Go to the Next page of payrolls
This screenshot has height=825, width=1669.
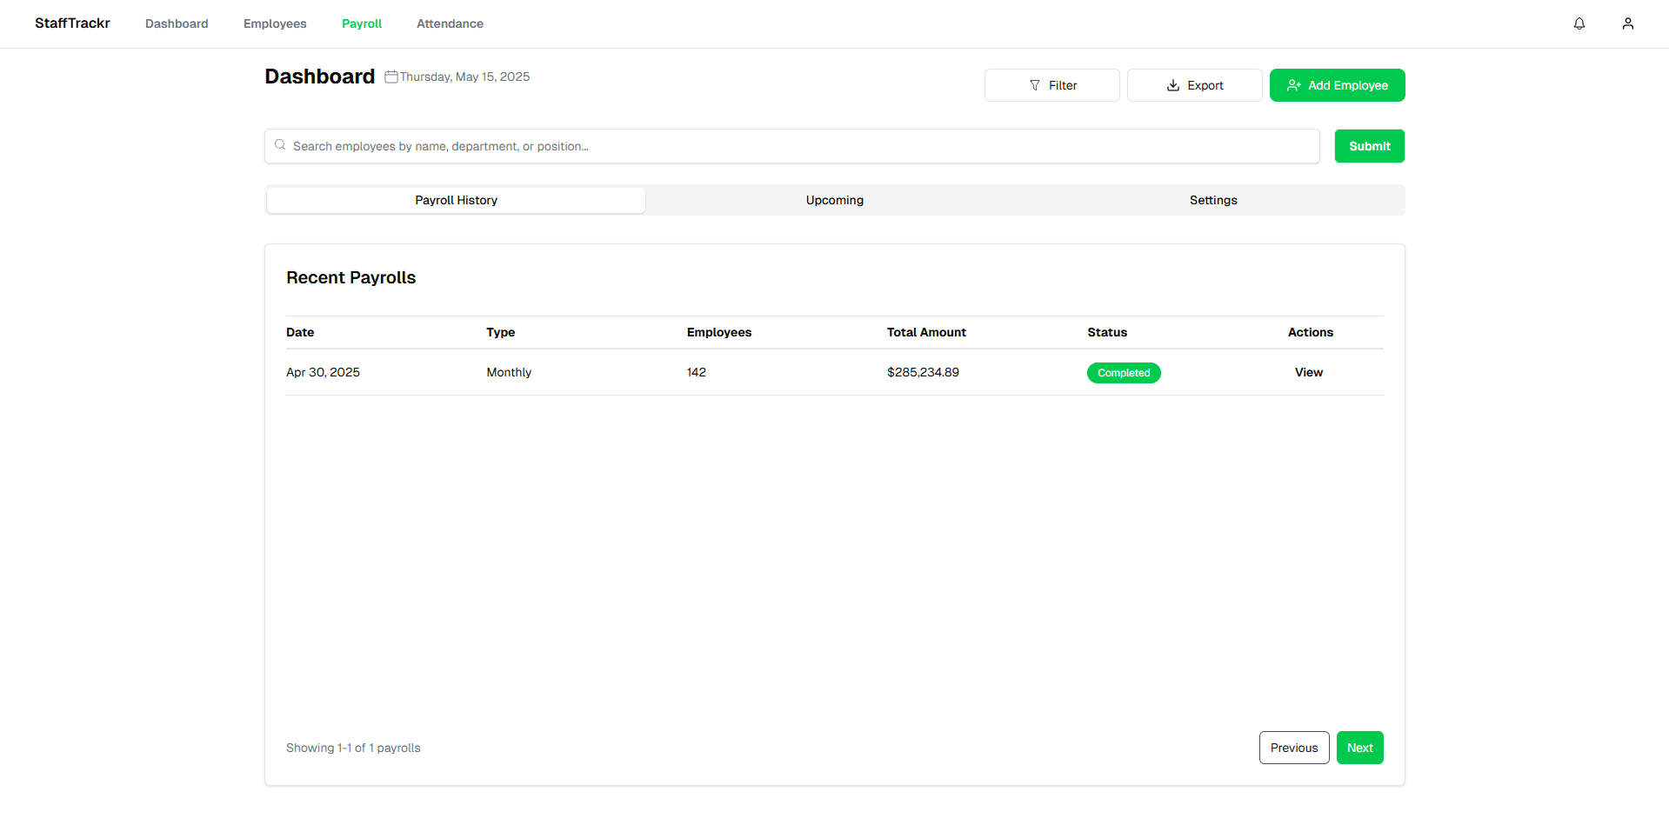[x=1359, y=748]
